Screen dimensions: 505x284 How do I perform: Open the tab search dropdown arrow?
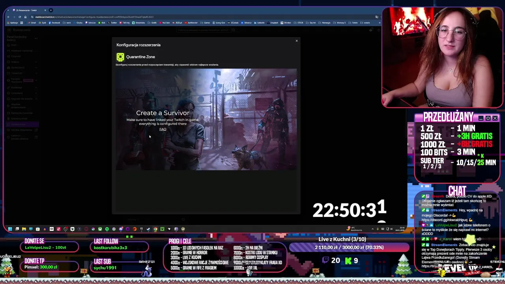9,10
